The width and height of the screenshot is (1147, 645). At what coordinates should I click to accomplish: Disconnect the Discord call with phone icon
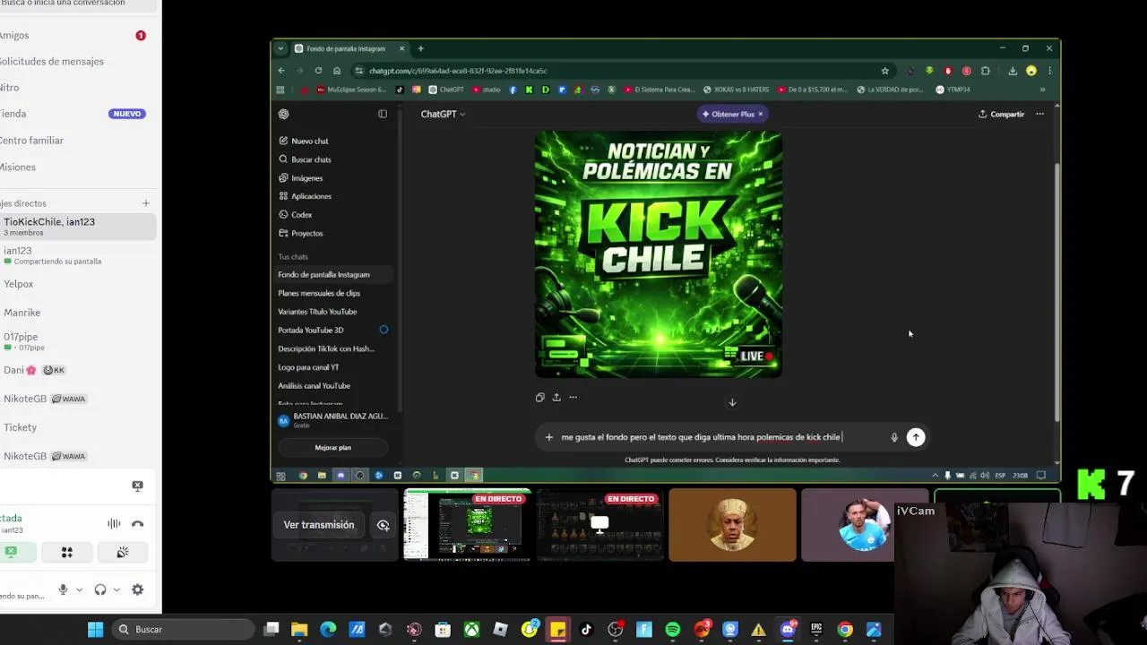(137, 524)
